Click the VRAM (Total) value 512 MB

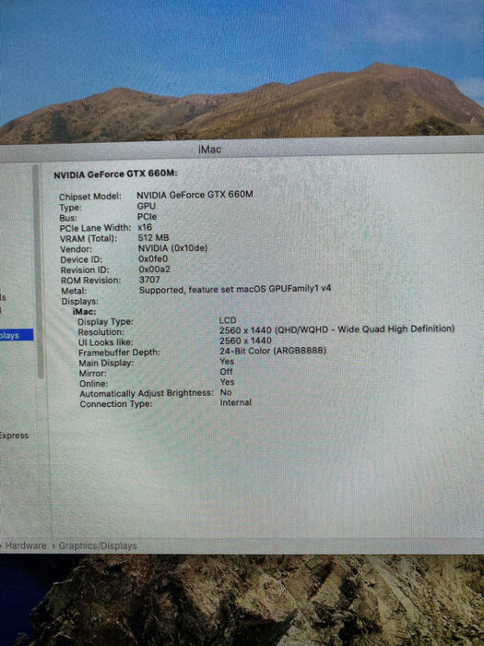point(153,238)
